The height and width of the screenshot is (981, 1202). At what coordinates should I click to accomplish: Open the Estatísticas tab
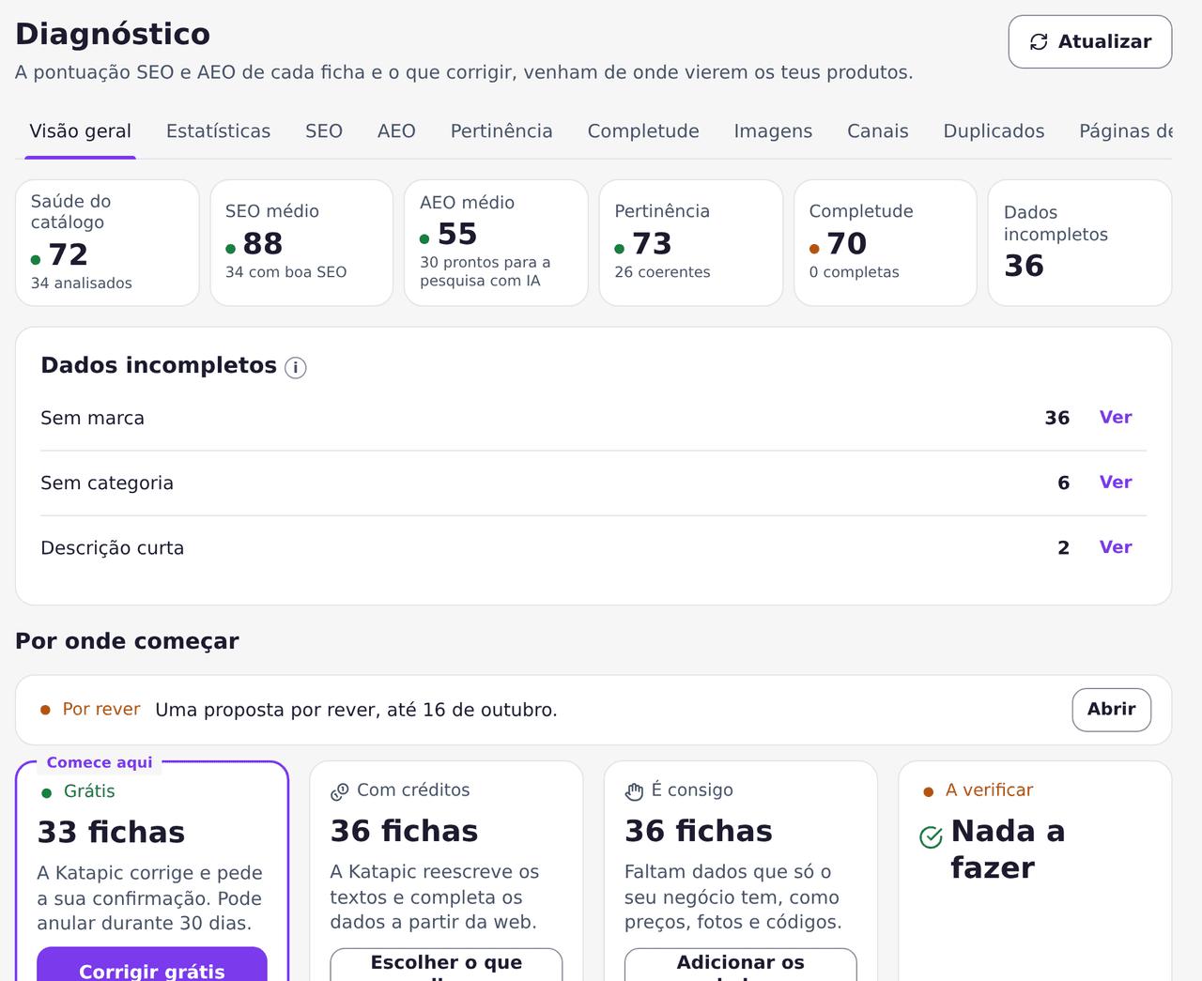218,131
